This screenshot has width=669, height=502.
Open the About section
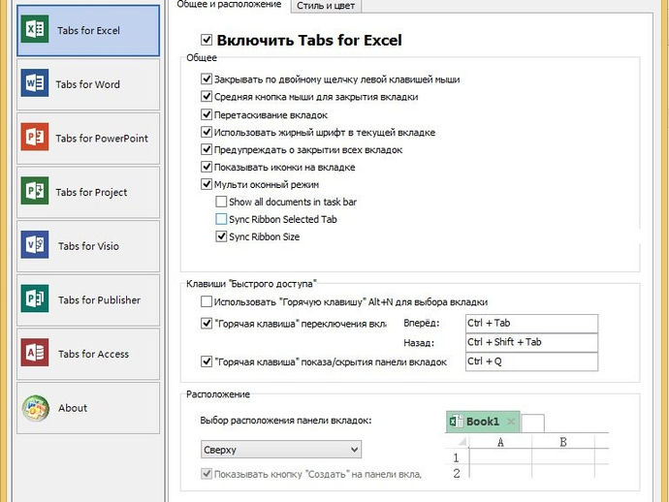[x=88, y=408]
